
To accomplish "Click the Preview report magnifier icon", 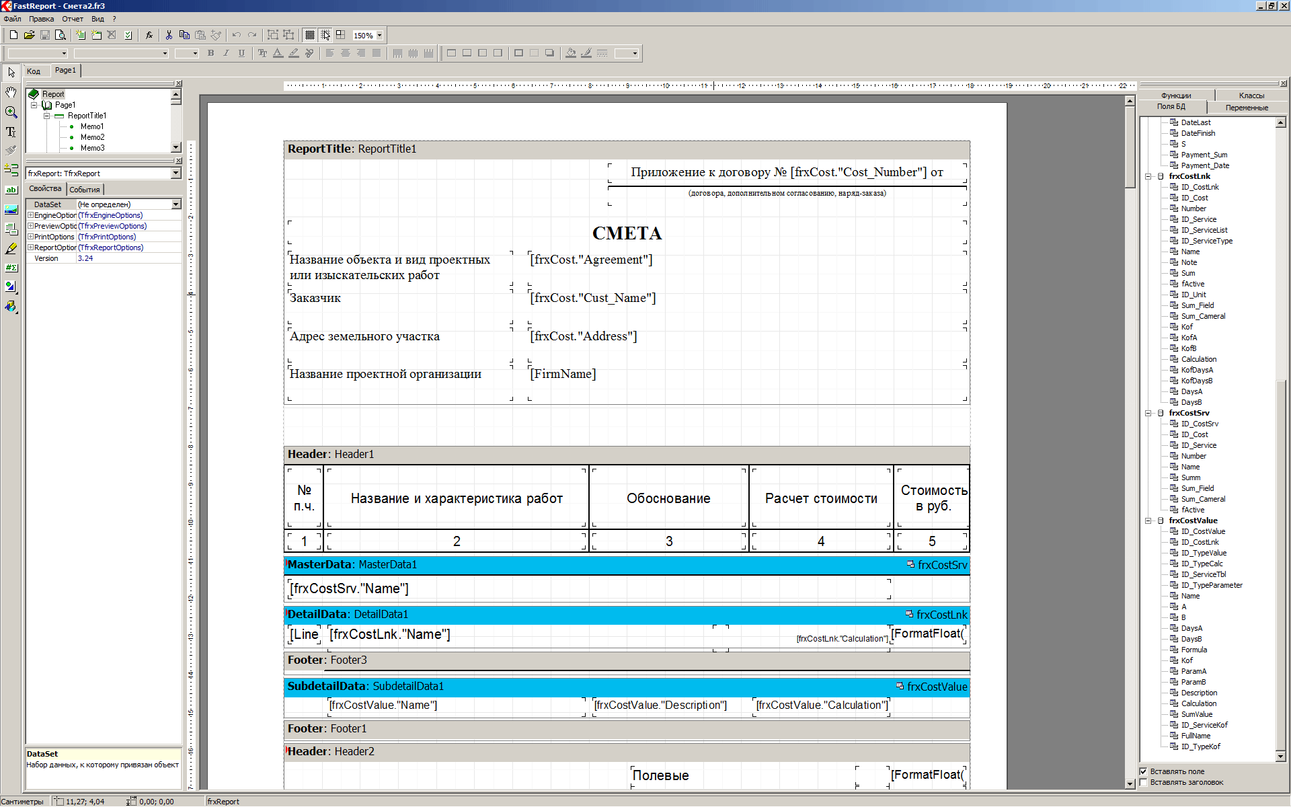I will tap(60, 35).
